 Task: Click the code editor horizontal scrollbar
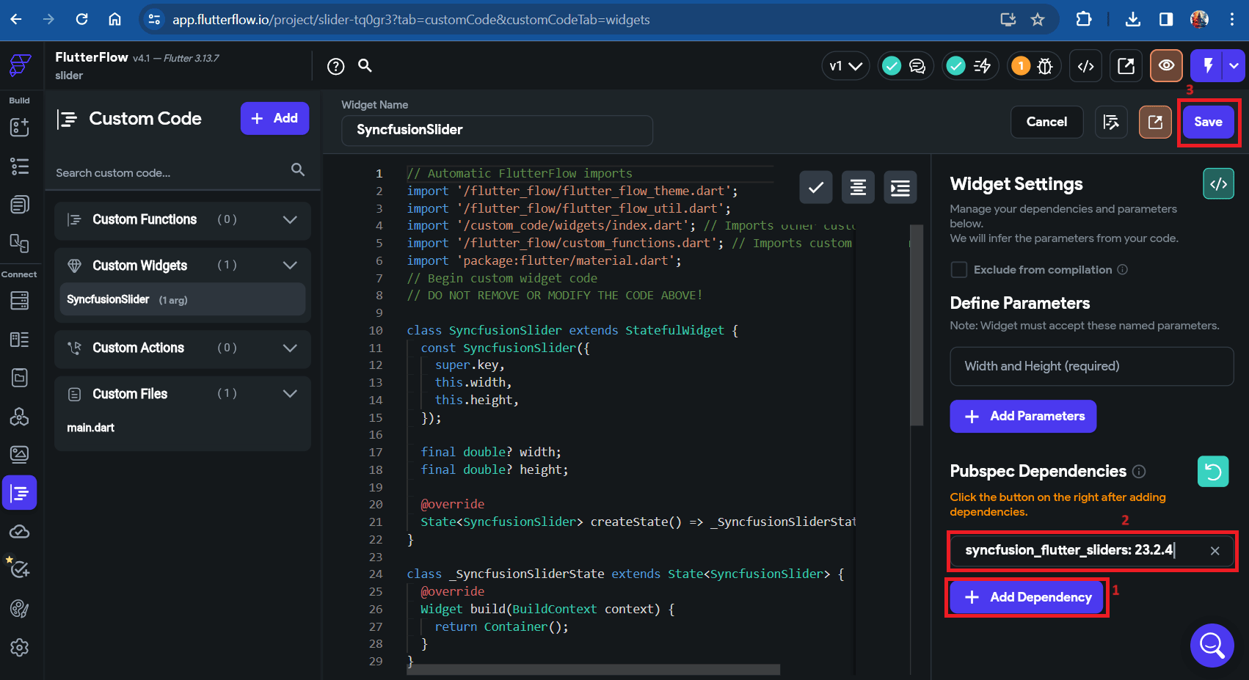click(593, 669)
